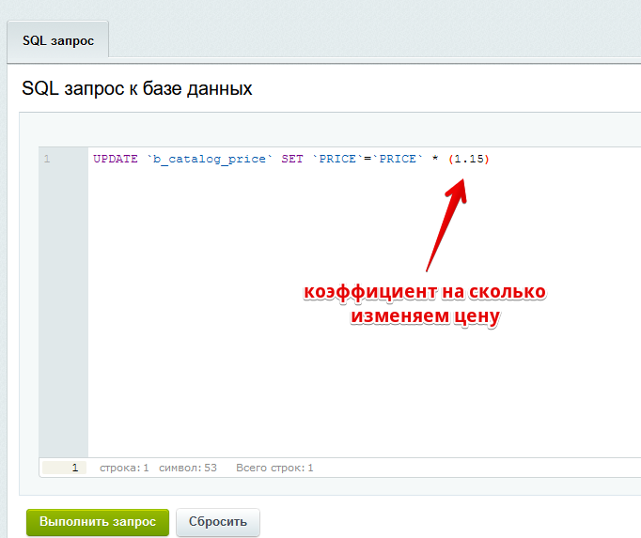Click the opening parenthesis before 1.15
The width and height of the screenshot is (641, 538).
451,159
